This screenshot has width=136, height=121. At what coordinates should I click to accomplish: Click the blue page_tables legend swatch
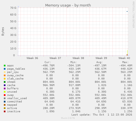tap(5, 69)
